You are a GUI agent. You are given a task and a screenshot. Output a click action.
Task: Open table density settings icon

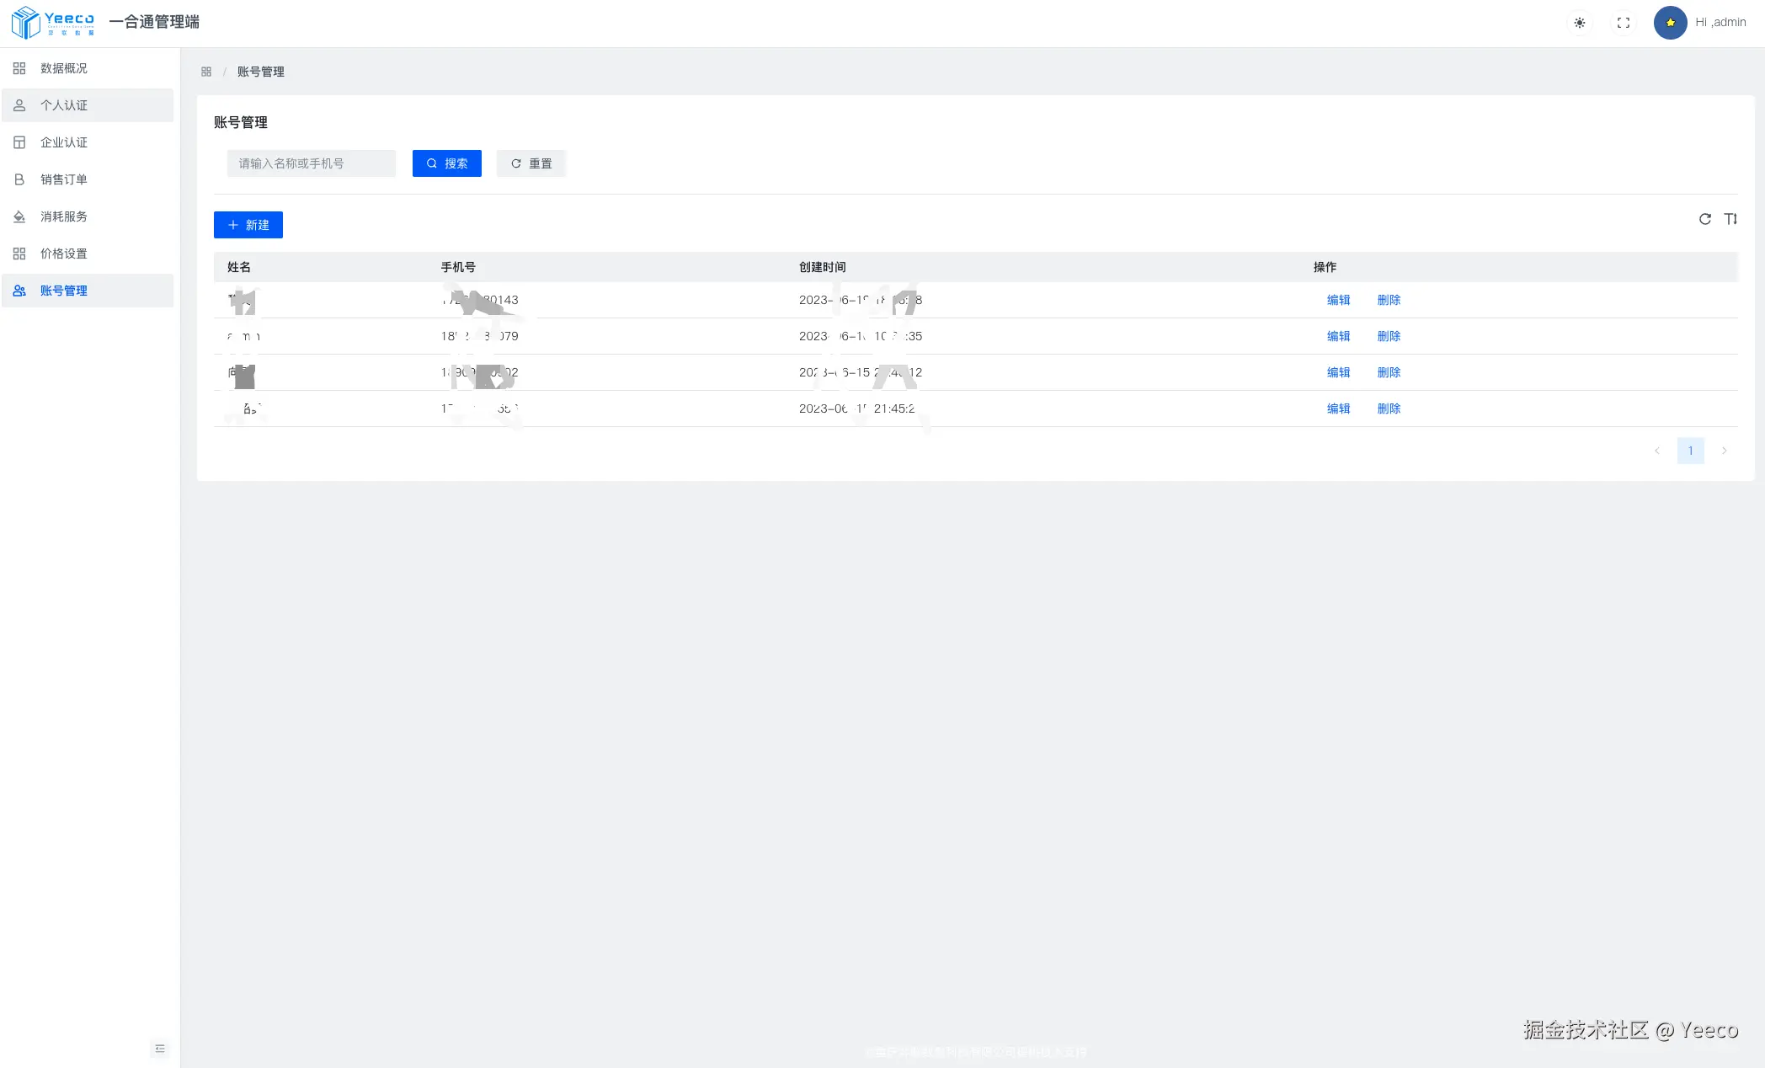pyautogui.click(x=1730, y=219)
